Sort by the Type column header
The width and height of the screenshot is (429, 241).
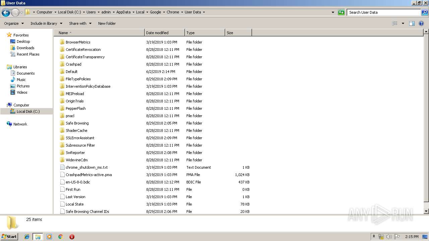(x=205, y=33)
